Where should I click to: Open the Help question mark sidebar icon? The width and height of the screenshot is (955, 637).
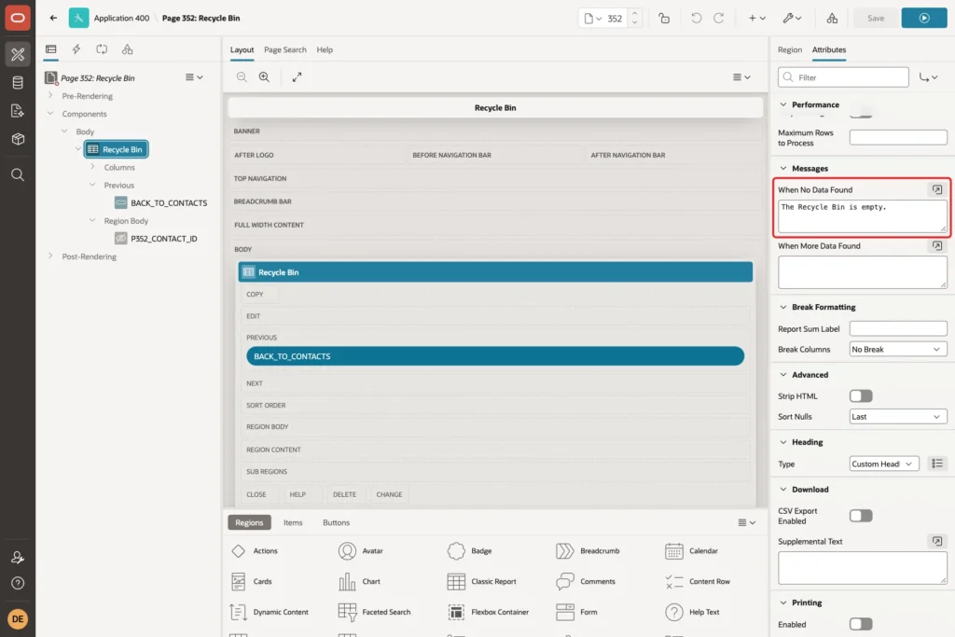[x=18, y=584]
